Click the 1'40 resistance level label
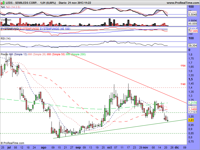The width and height of the screenshot is (200, 150). [x=183, y=84]
